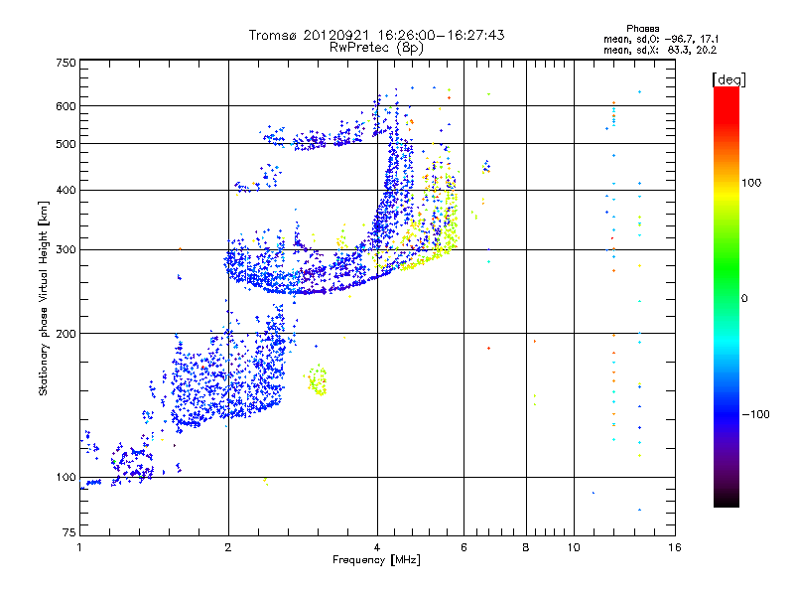The image size is (794, 596).
Task: Click the yellow-green echo cluster near 3 MHz
Action: 317,380
